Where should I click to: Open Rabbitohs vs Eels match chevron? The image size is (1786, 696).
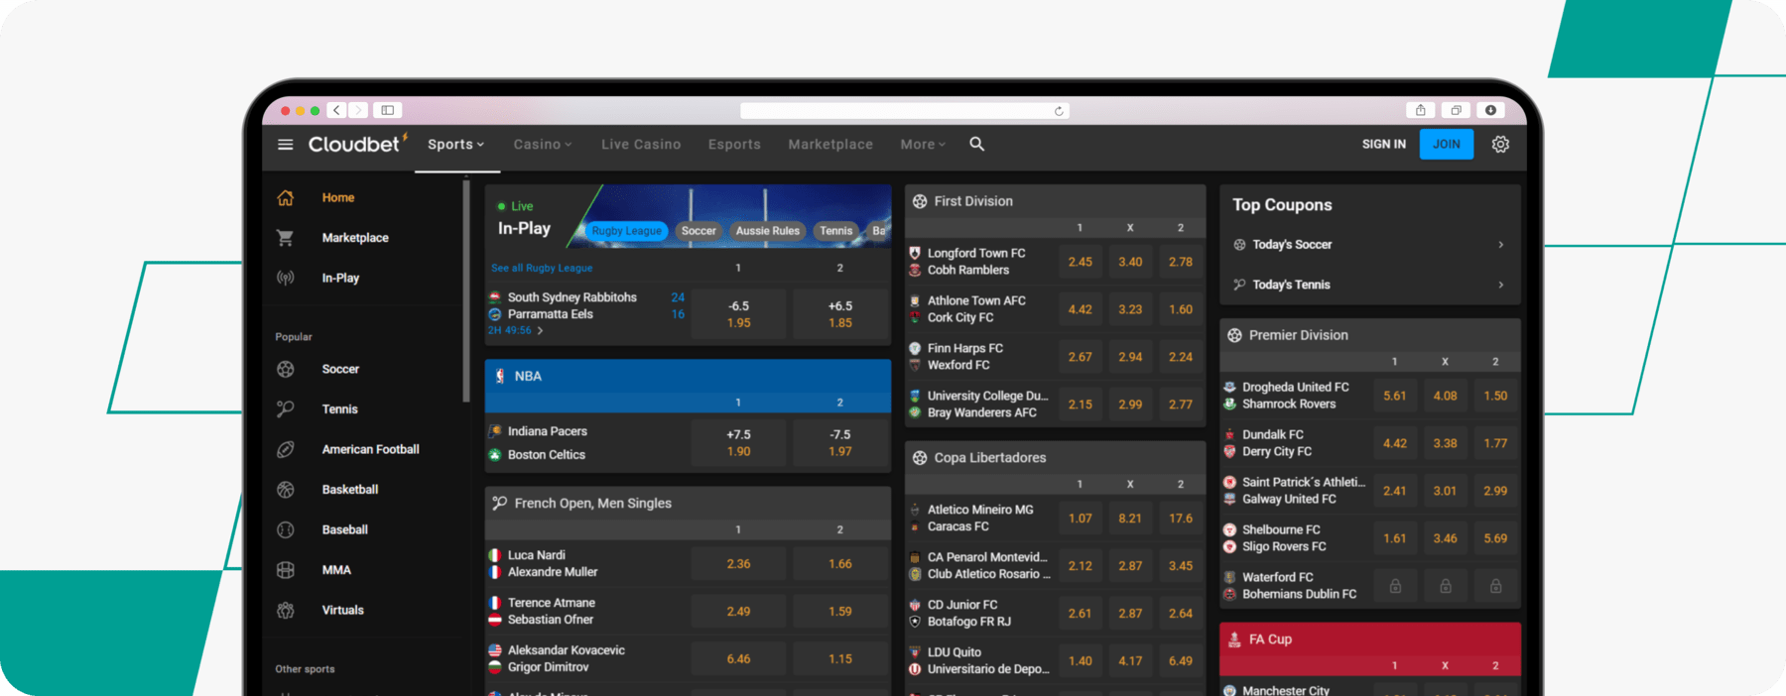540,331
